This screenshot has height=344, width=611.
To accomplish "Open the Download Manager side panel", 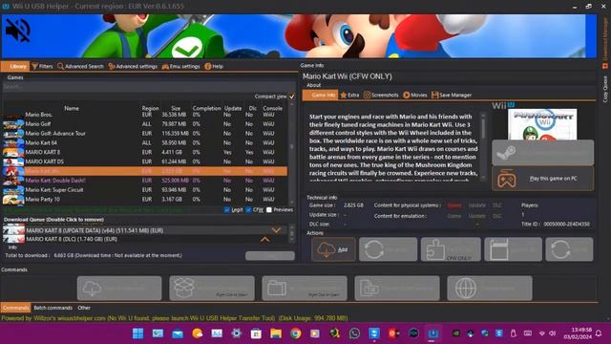I will coord(605,43).
